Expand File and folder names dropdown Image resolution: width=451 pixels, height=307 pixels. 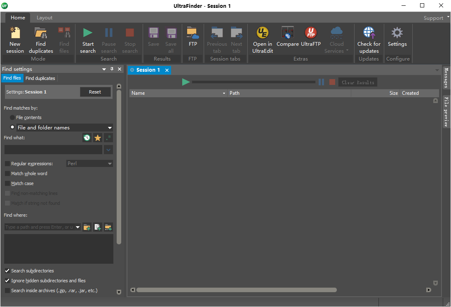[110, 128]
